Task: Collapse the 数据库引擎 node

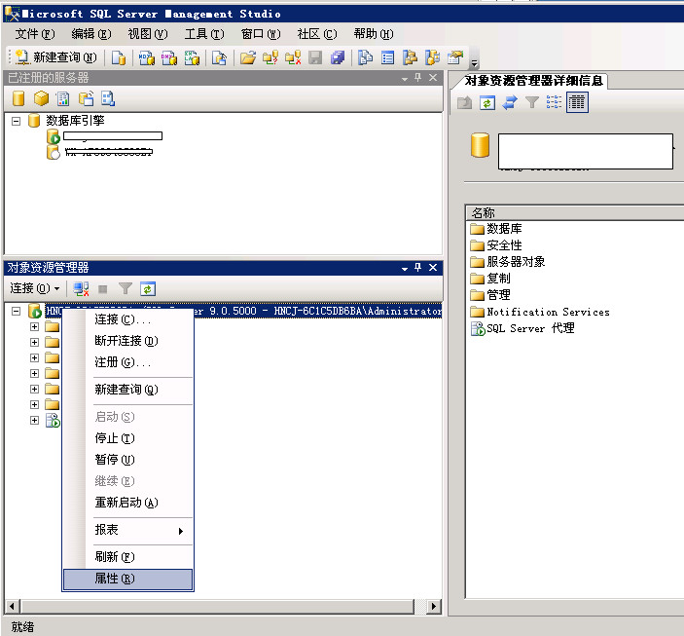Action: click(x=17, y=121)
